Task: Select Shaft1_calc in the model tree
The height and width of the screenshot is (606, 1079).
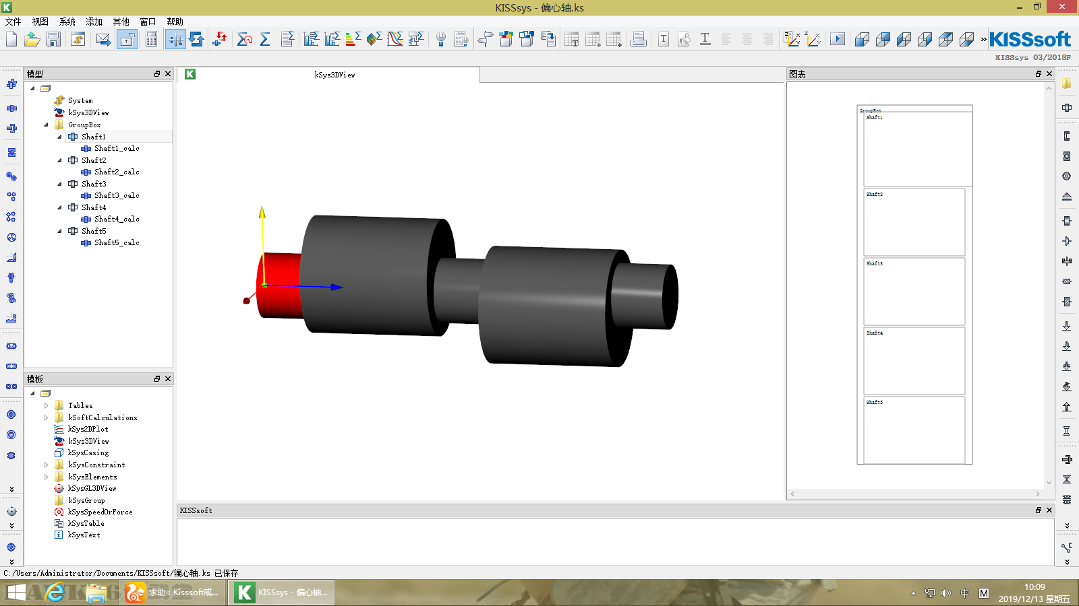Action: coord(117,148)
